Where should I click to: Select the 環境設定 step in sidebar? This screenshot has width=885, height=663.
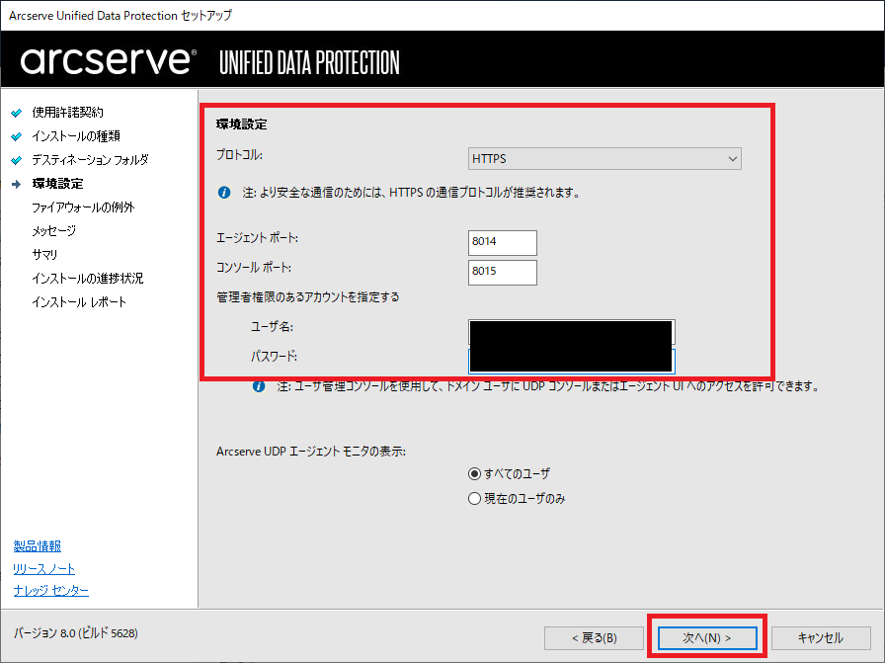[x=57, y=184]
